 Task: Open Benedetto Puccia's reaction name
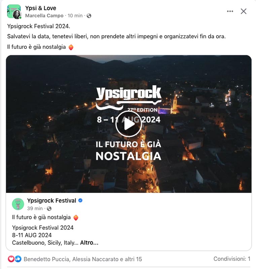point(46,259)
